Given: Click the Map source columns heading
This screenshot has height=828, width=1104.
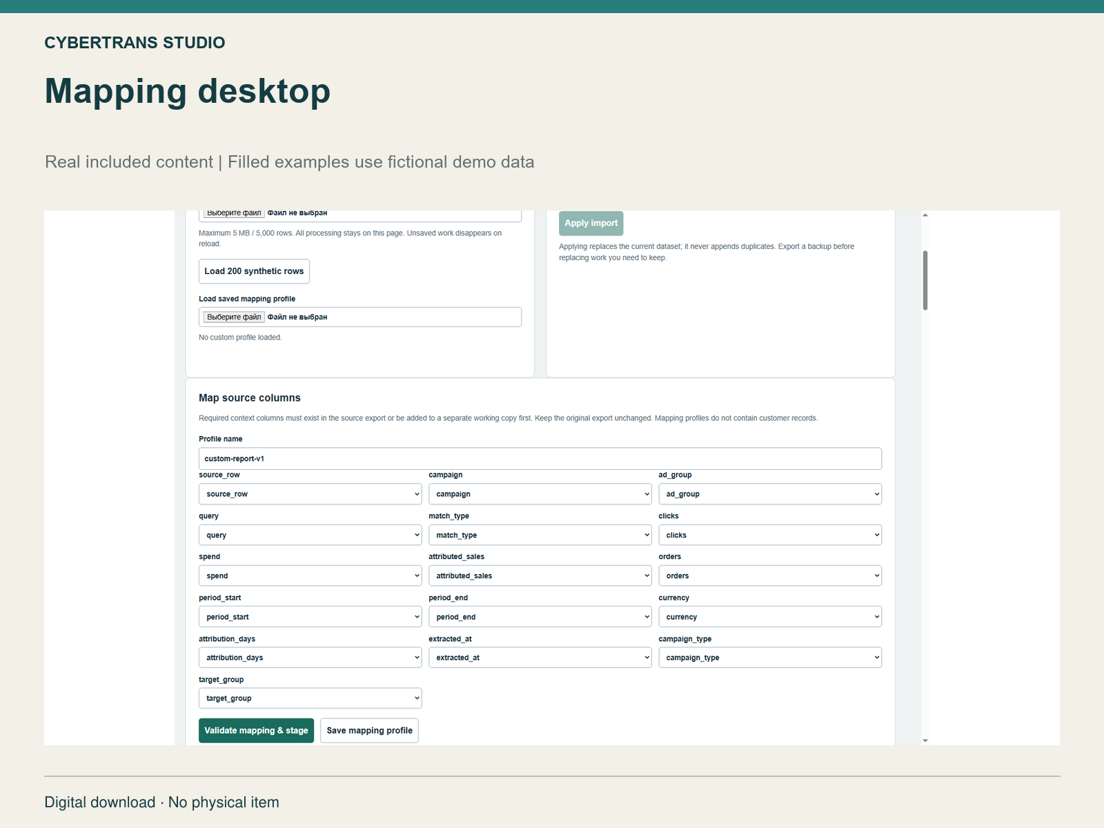Looking at the screenshot, I should [x=250, y=398].
